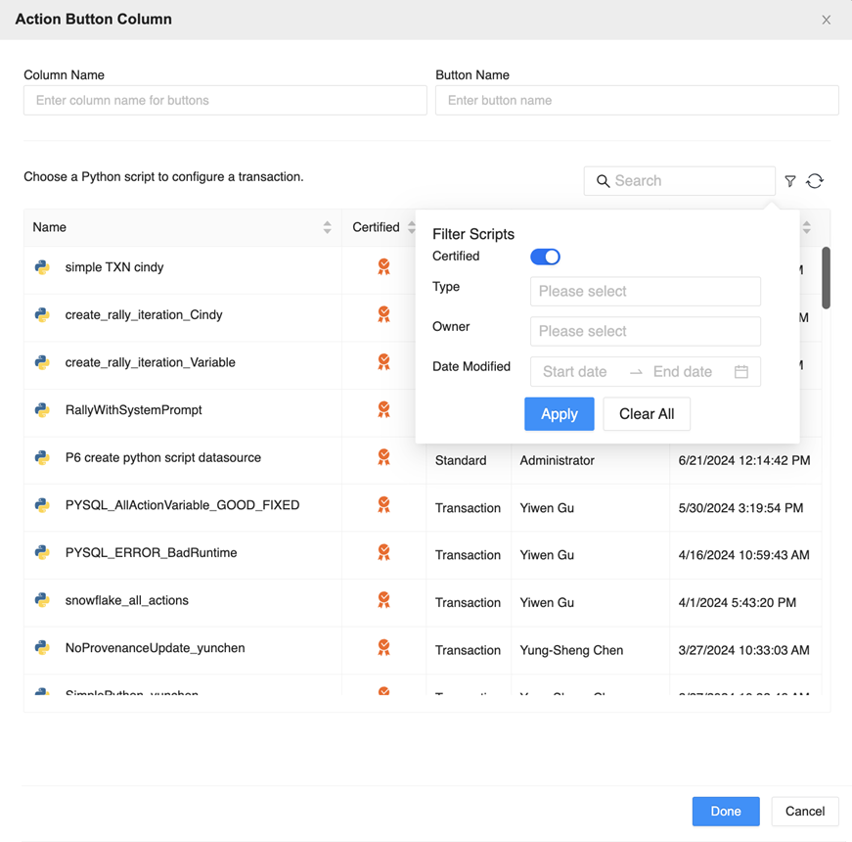The height and width of the screenshot is (842, 852).
Task: Select the create_rally_iteration_Variable script row
Action: coord(151,363)
